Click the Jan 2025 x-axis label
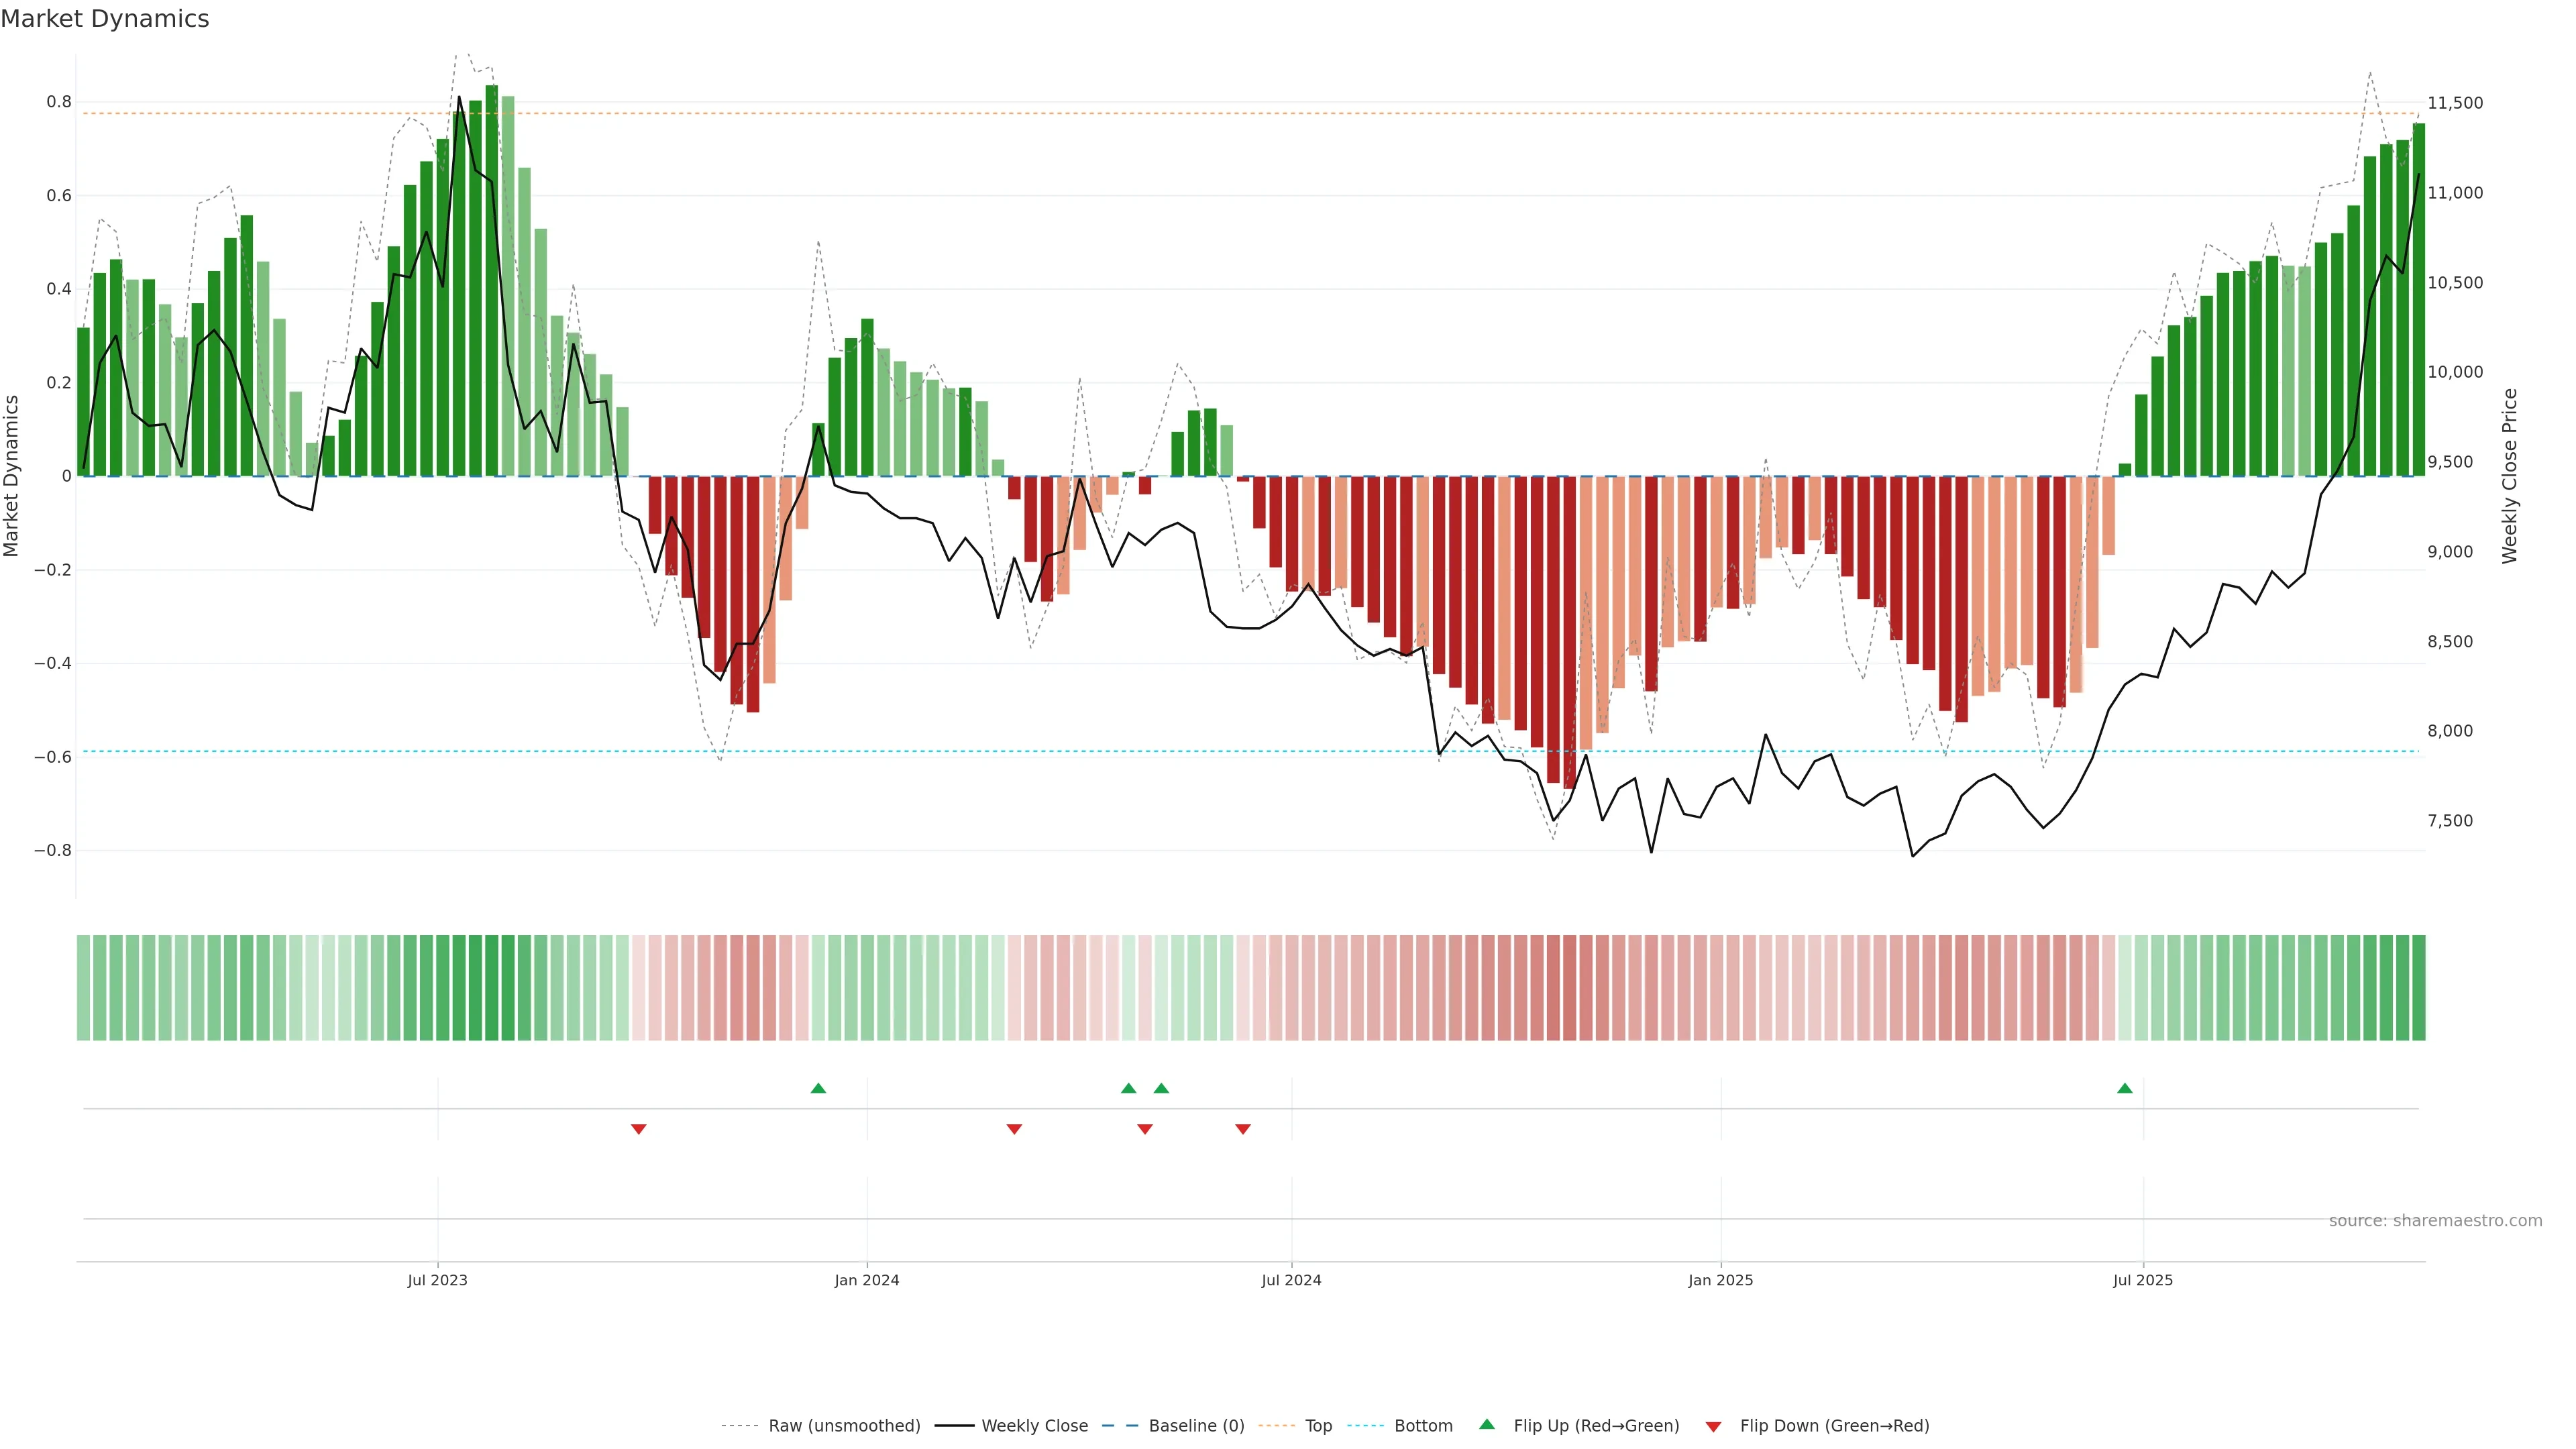The image size is (2576, 1449). (1720, 1280)
